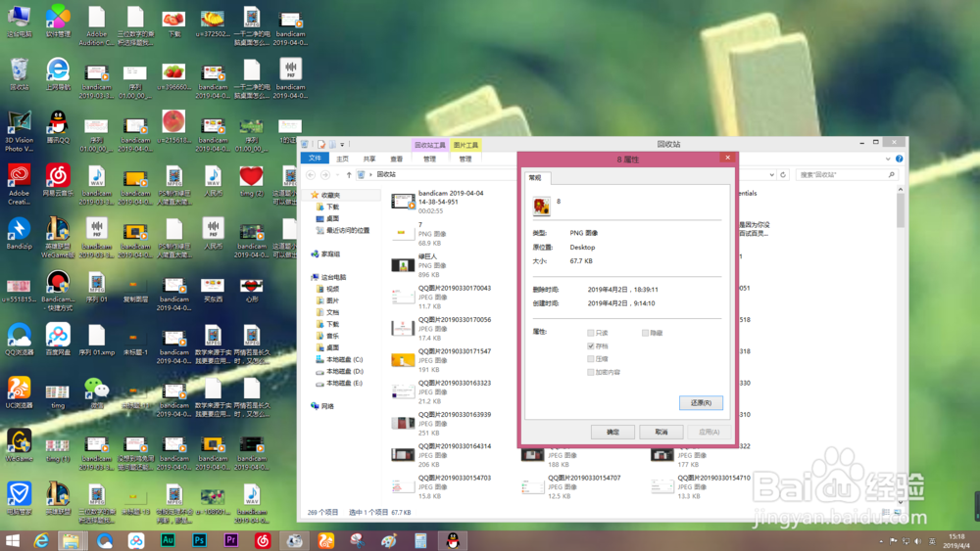Open the 腾讯QQ desktop icon
Screen dimensions: 980x551
[58, 128]
